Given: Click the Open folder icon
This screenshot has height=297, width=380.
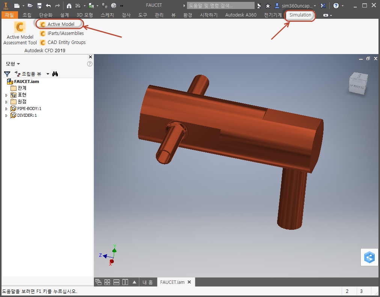Looking at the screenshot, I should 30,6.
